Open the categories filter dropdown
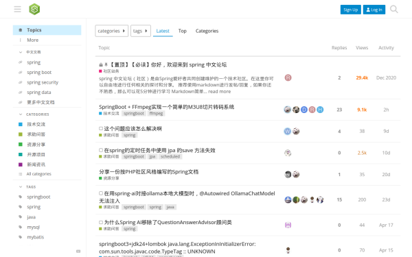The height and width of the screenshot is (257, 412). tap(112, 31)
